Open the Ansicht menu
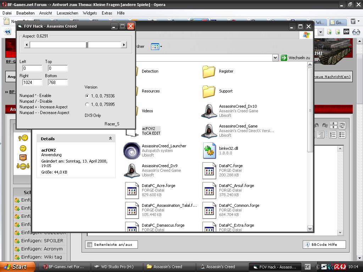The width and height of the screenshot is (363, 272). 46,13
